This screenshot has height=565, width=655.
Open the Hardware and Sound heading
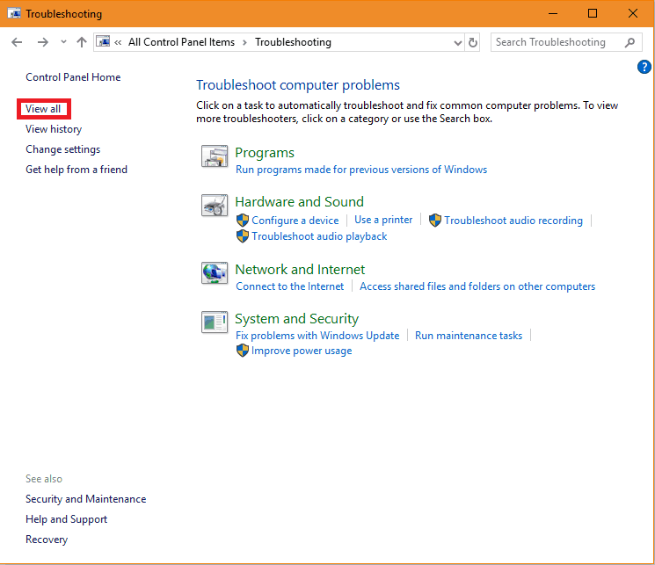pyautogui.click(x=300, y=202)
